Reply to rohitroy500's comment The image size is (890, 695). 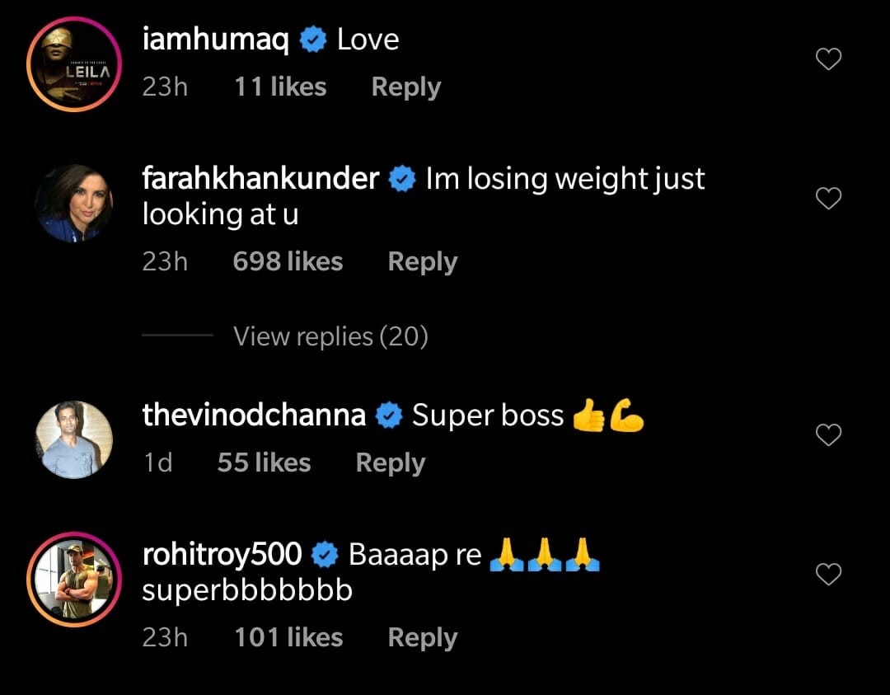422,637
